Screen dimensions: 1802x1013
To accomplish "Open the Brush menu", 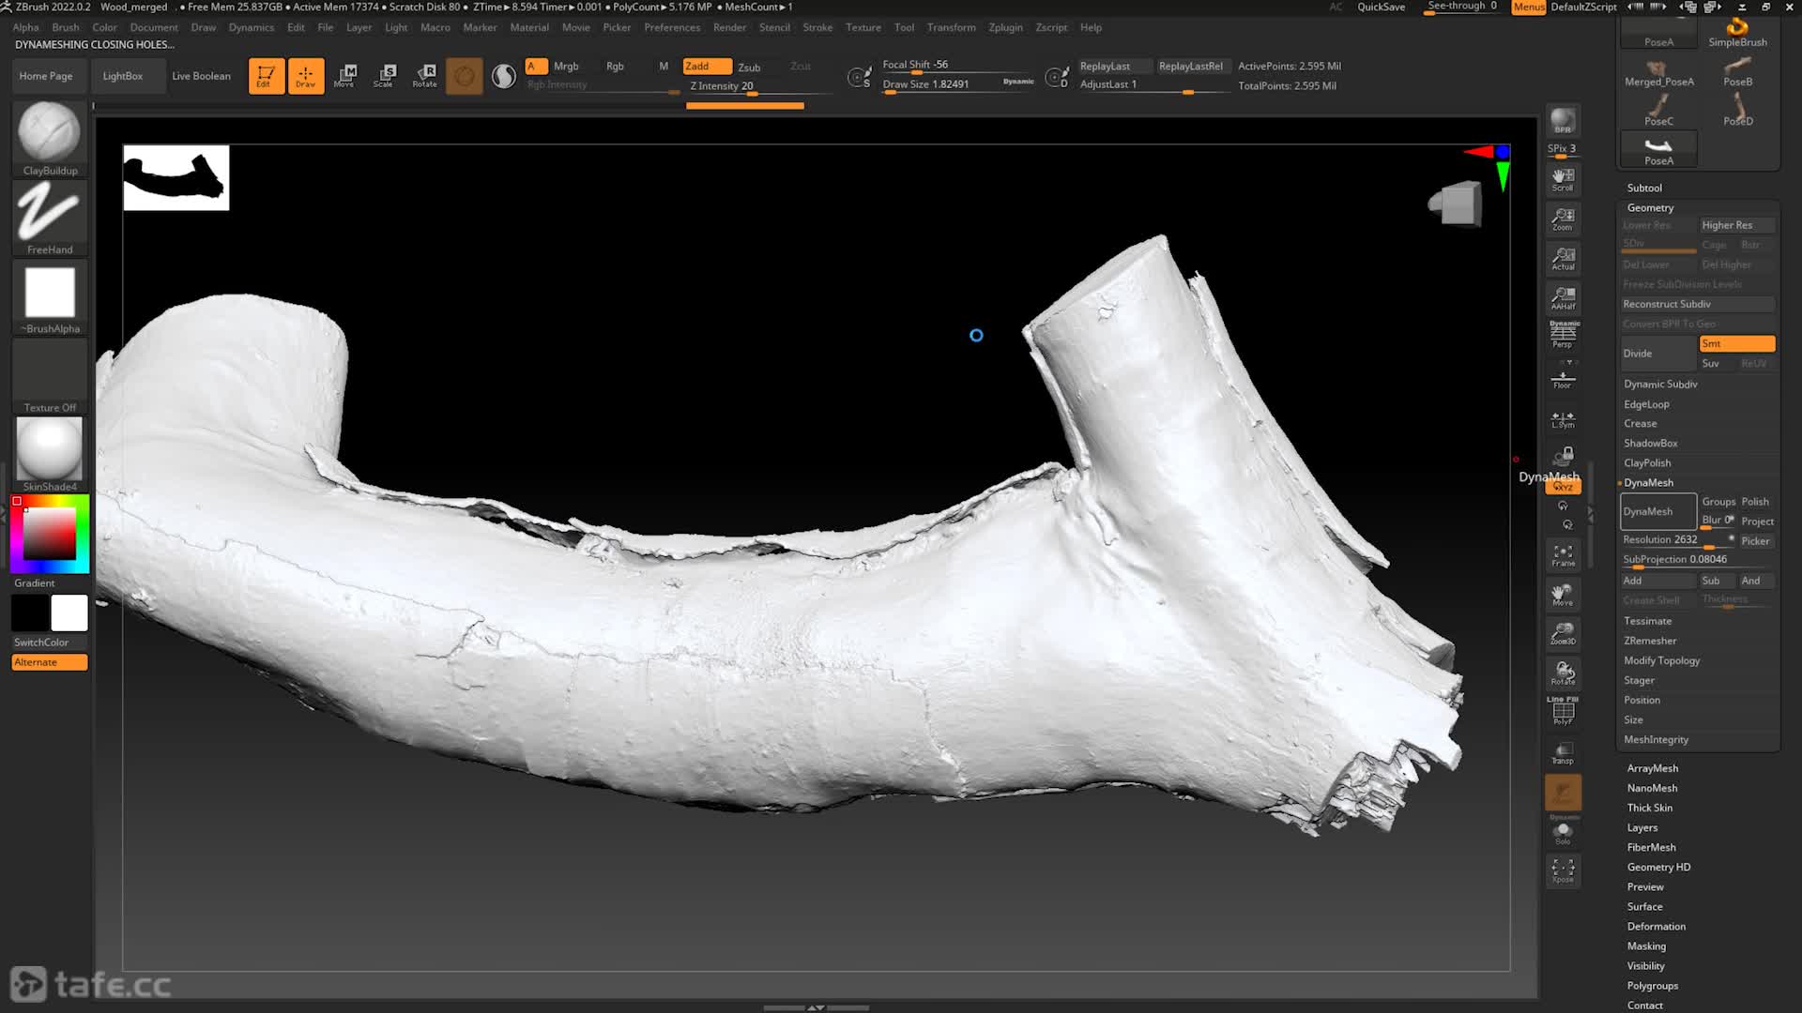I will click(65, 27).
